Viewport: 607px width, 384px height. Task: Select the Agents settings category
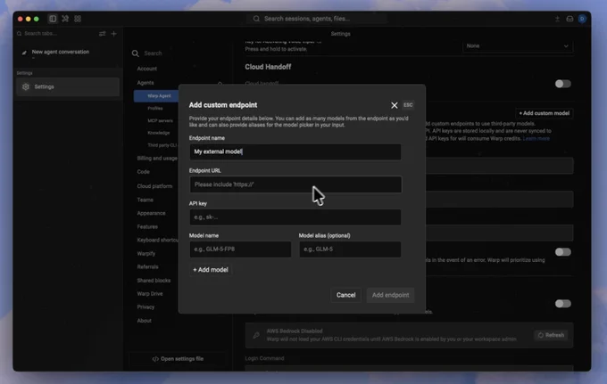click(x=146, y=83)
